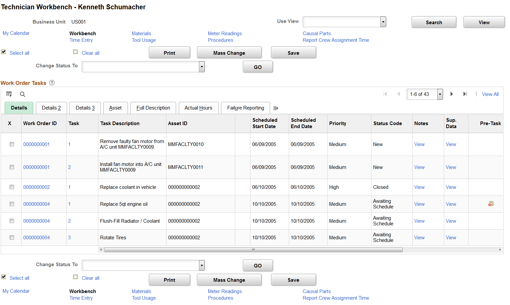The image size is (510, 305).
Task: Switch to the Asset tab
Action: [115, 108]
